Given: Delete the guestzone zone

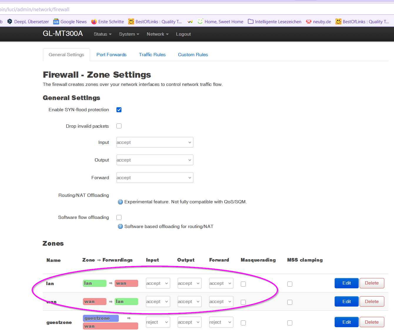Looking at the screenshot, I should tap(372, 322).
